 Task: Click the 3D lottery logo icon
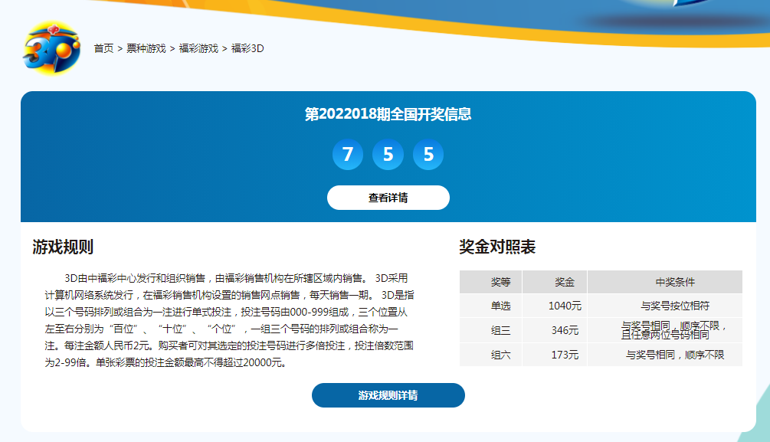click(51, 48)
